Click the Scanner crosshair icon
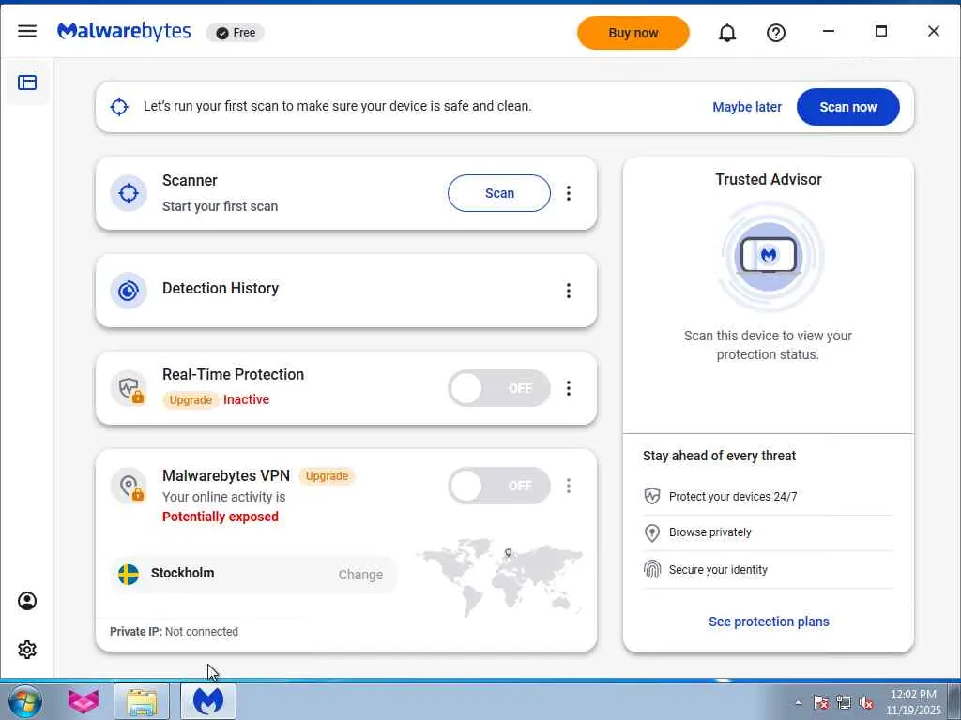Image resolution: width=961 pixels, height=720 pixels. 128,193
